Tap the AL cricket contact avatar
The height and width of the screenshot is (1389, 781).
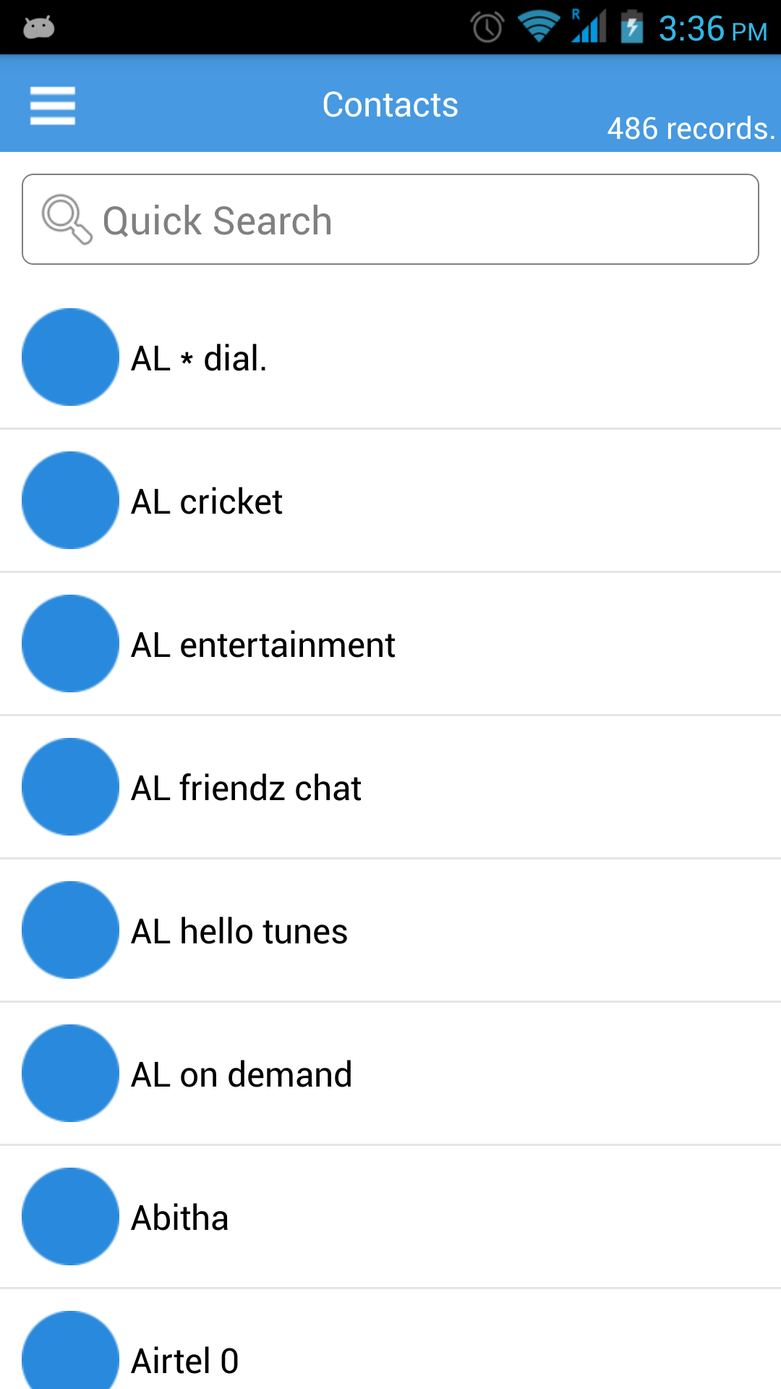pyautogui.click(x=70, y=501)
